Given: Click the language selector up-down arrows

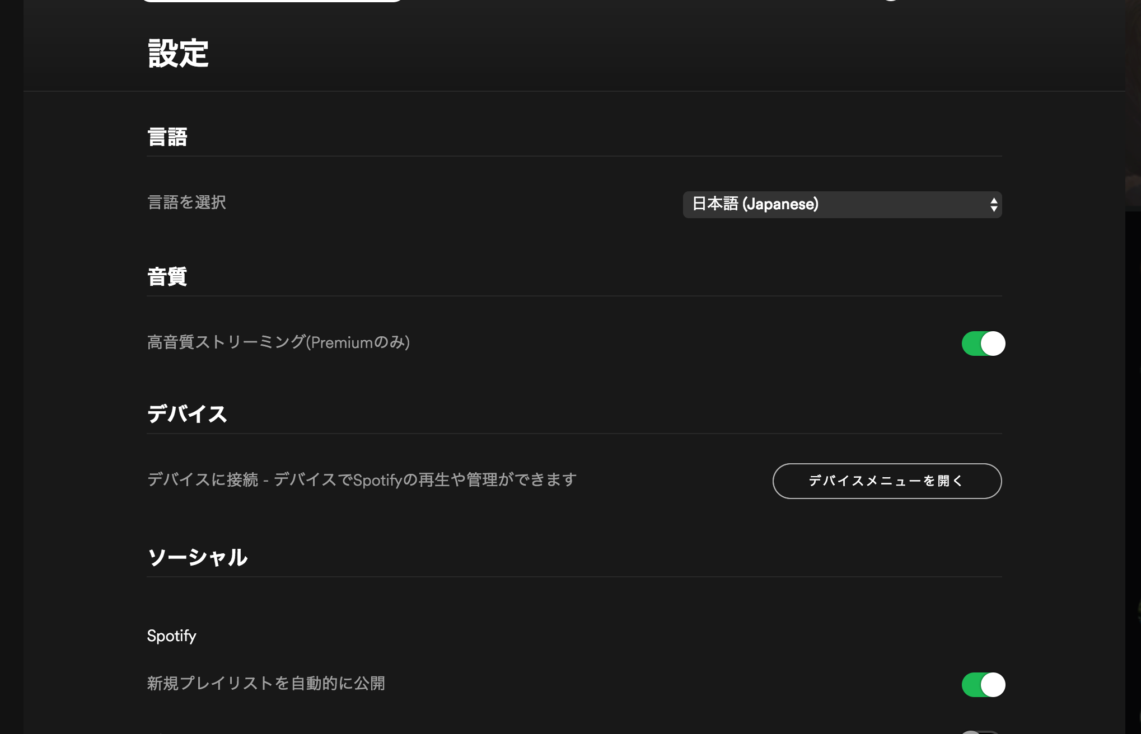Looking at the screenshot, I should (994, 205).
